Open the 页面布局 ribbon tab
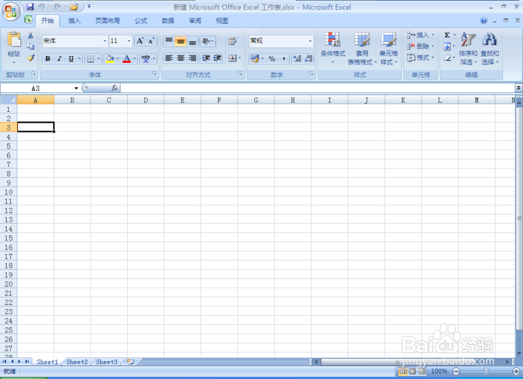Viewport: 523px width, 379px height. [x=107, y=21]
